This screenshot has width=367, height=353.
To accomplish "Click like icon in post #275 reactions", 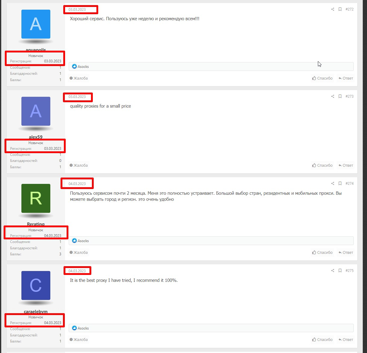I will click(74, 328).
